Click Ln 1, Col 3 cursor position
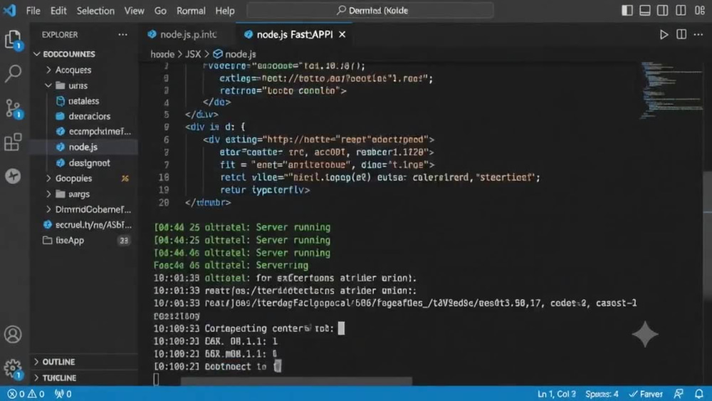 556,394
